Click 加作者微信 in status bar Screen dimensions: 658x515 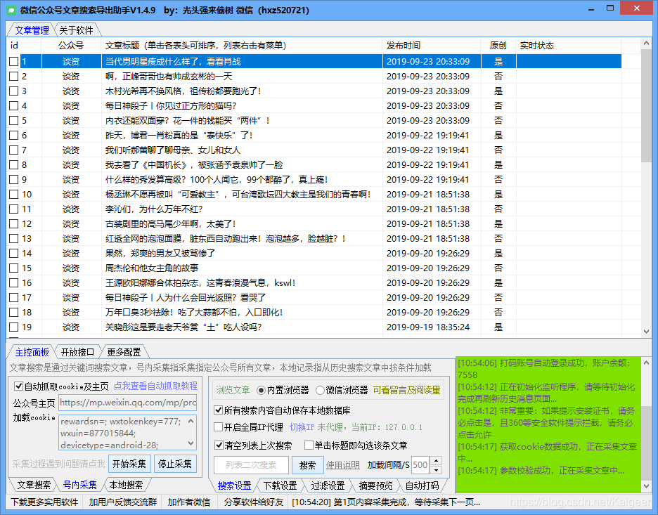coord(189,502)
